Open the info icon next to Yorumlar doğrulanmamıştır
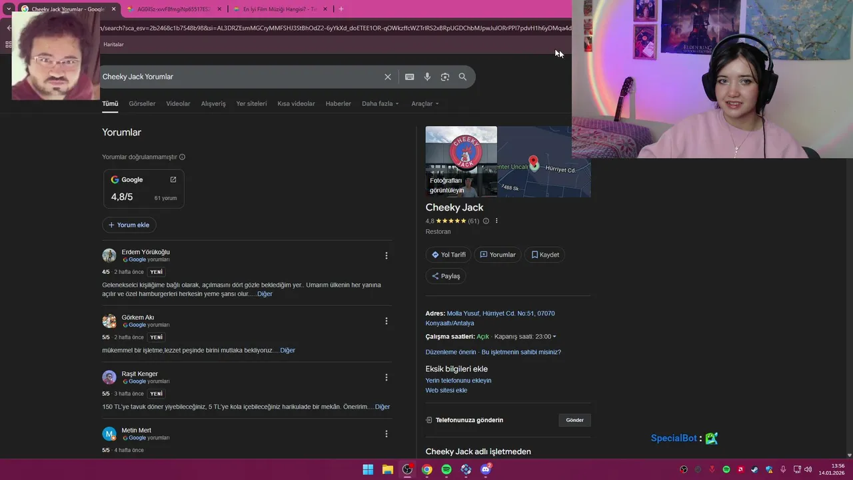 [182, 157]
